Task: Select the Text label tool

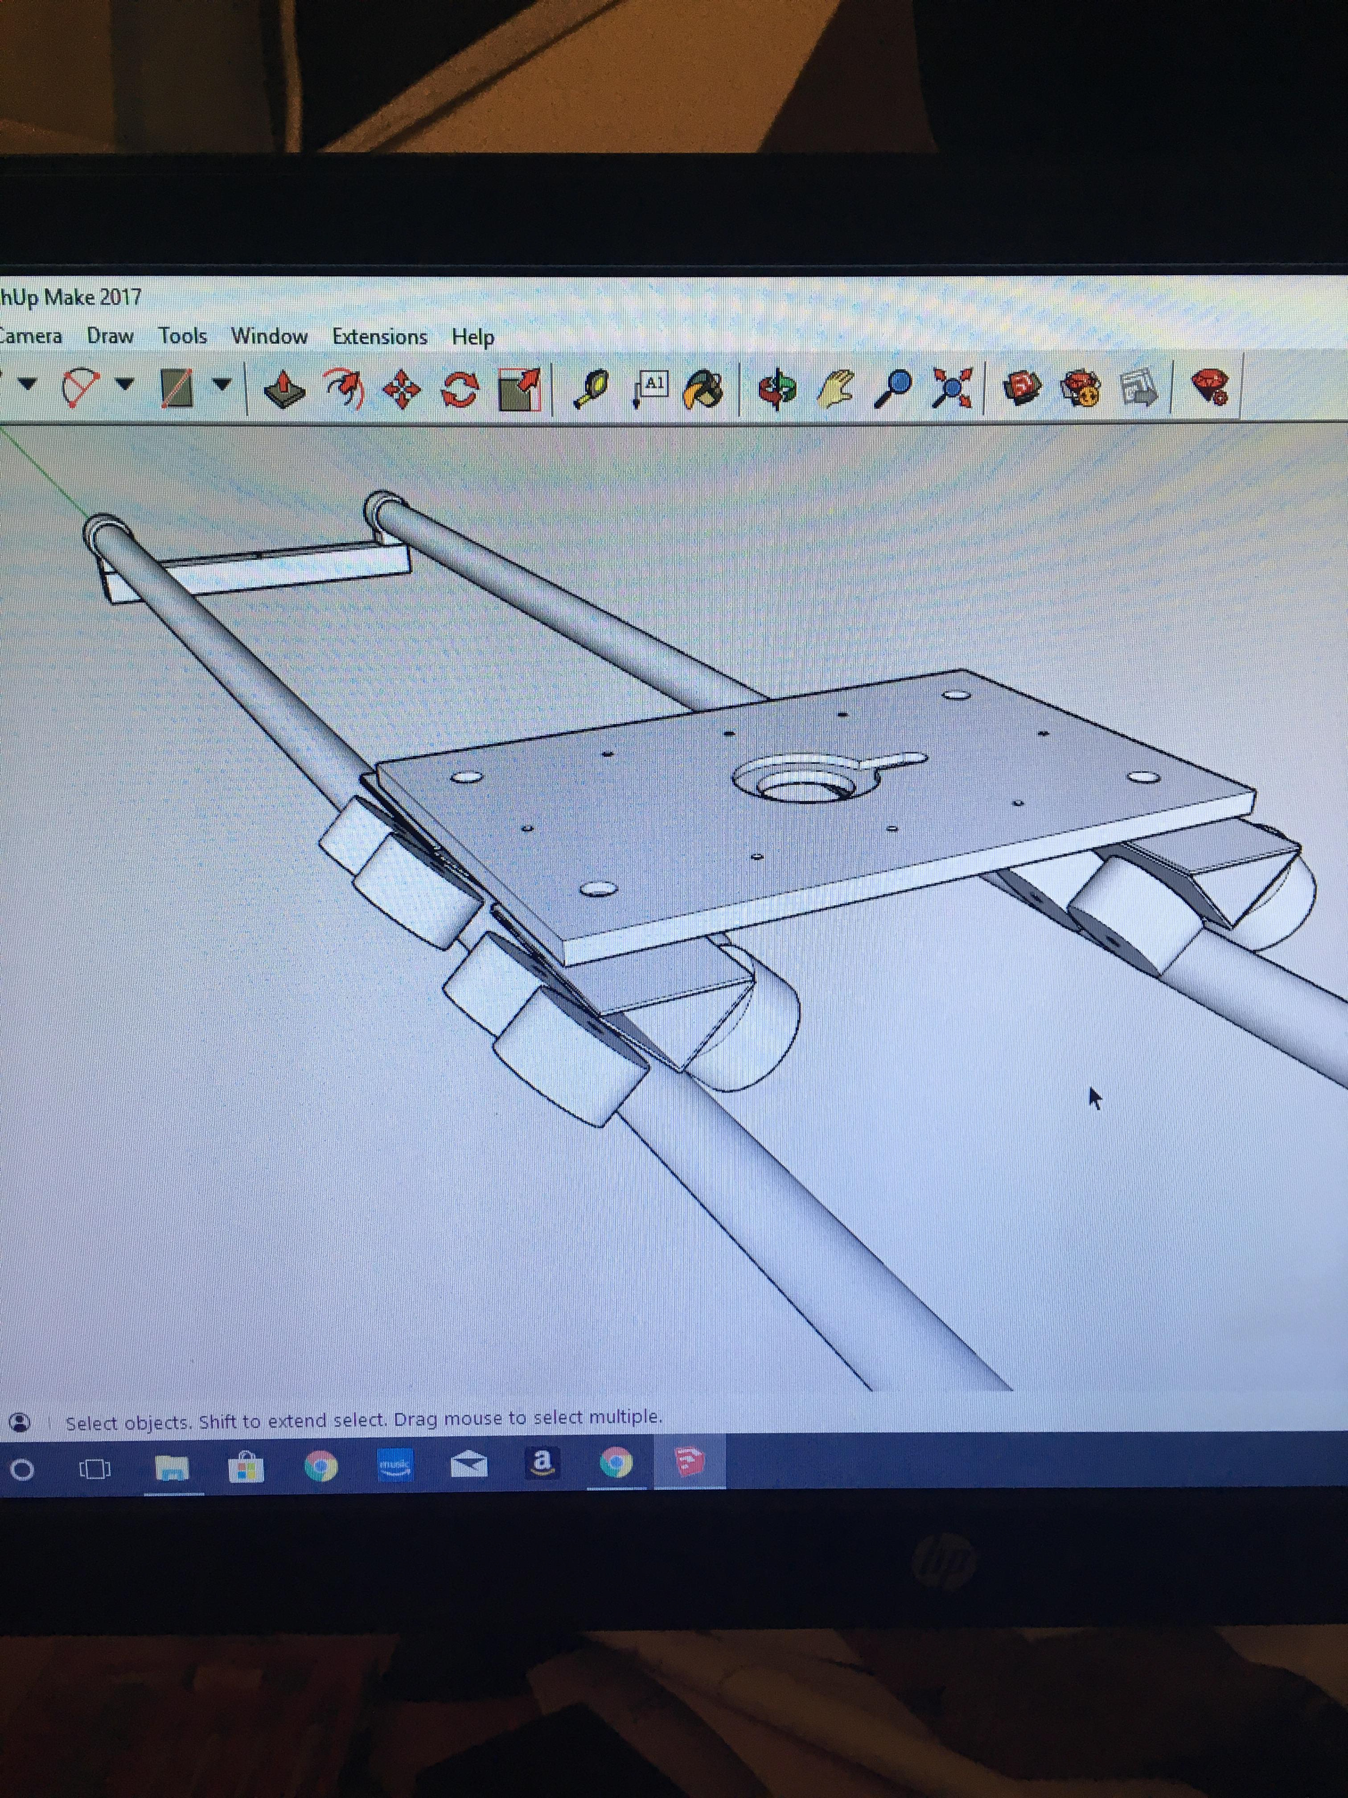Action: point(650,388)
